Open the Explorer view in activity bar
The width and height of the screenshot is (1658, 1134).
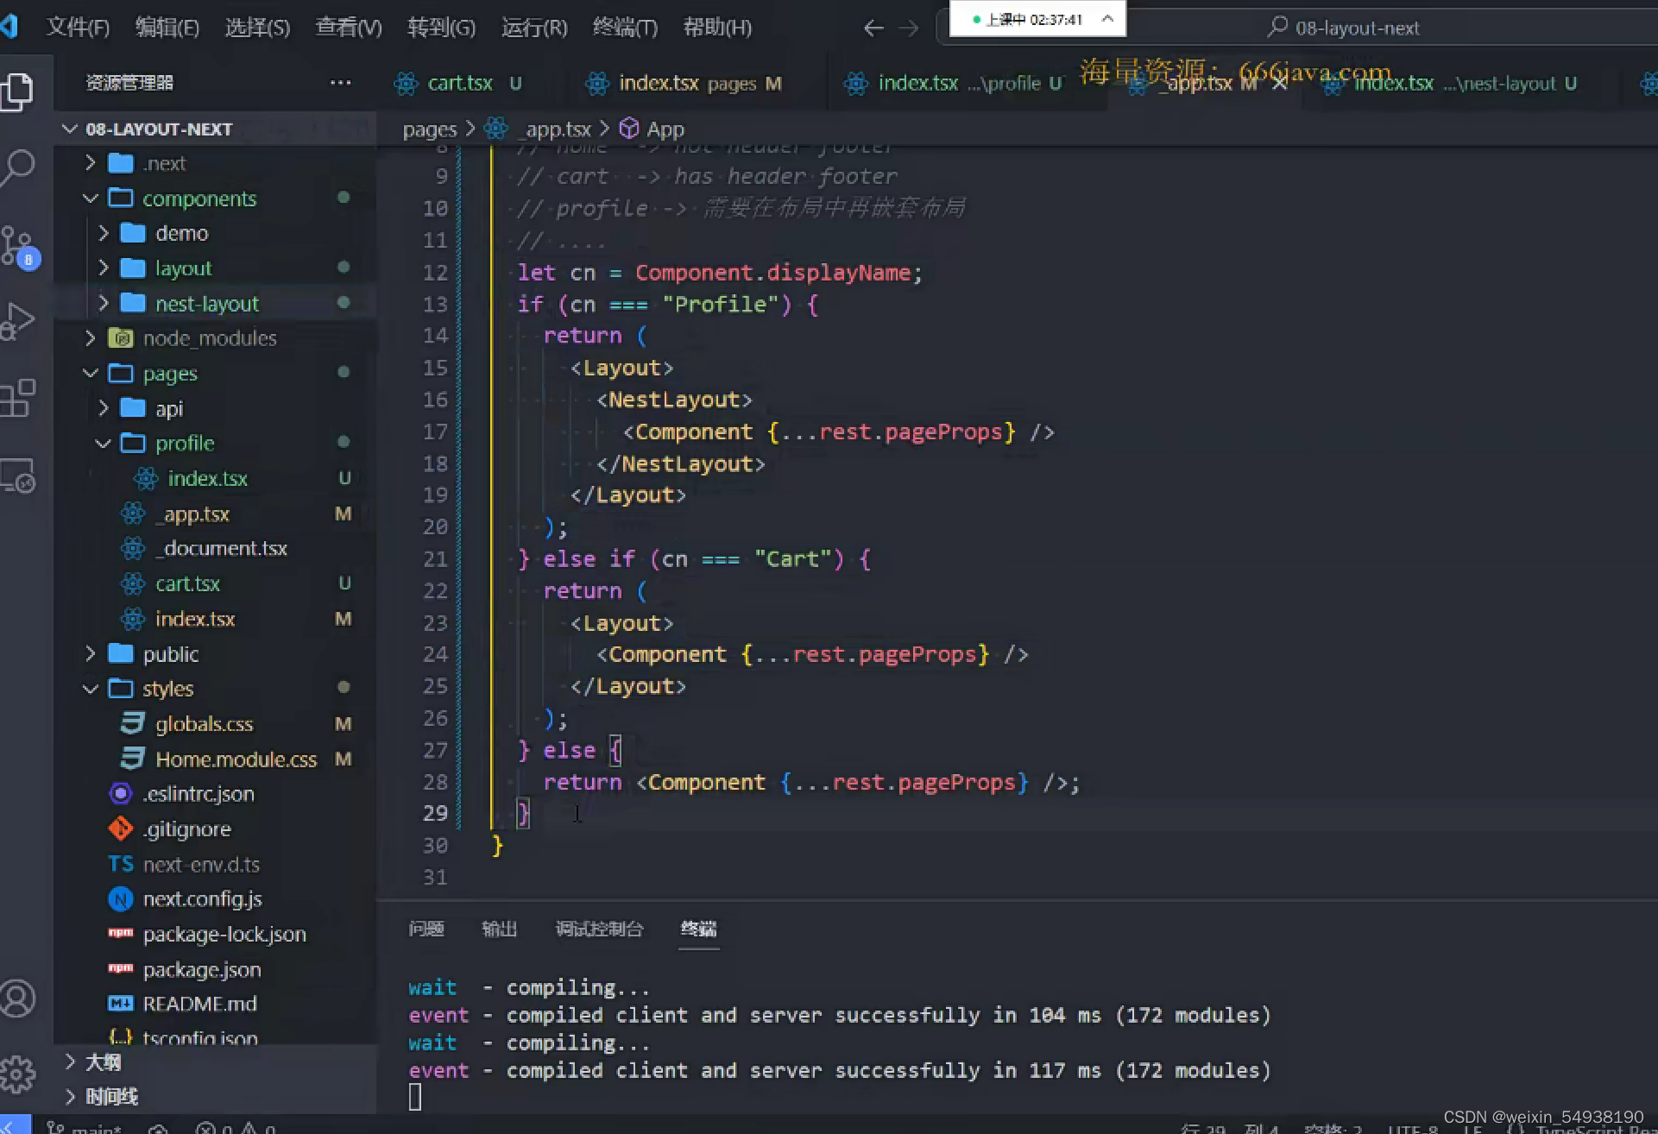(x=17, y=92)
